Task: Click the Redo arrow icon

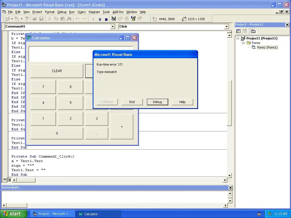Action: pyautogui.click(x=84, y=19)
